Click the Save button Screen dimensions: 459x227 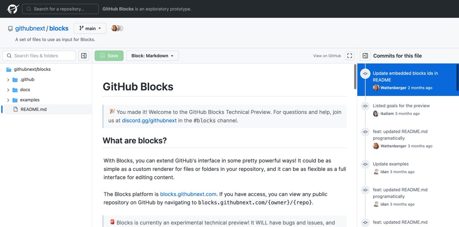click(109, 56)
